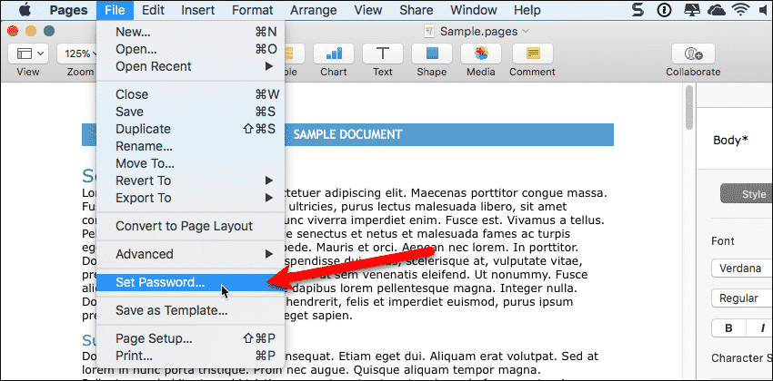Choose Set Password from File menu
This screenshot has width=773, height=381.
160,282
